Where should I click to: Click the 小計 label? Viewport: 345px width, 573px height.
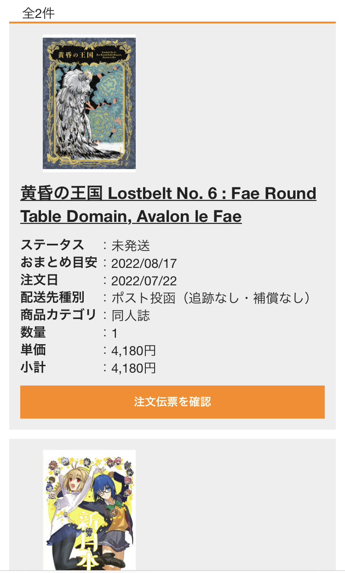tap(33, 368)
